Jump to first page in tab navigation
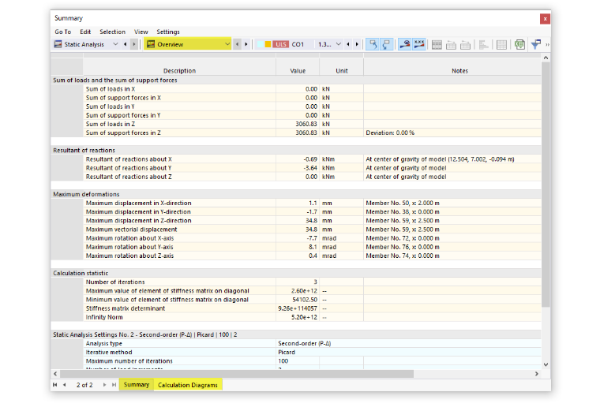 (55, 385)
